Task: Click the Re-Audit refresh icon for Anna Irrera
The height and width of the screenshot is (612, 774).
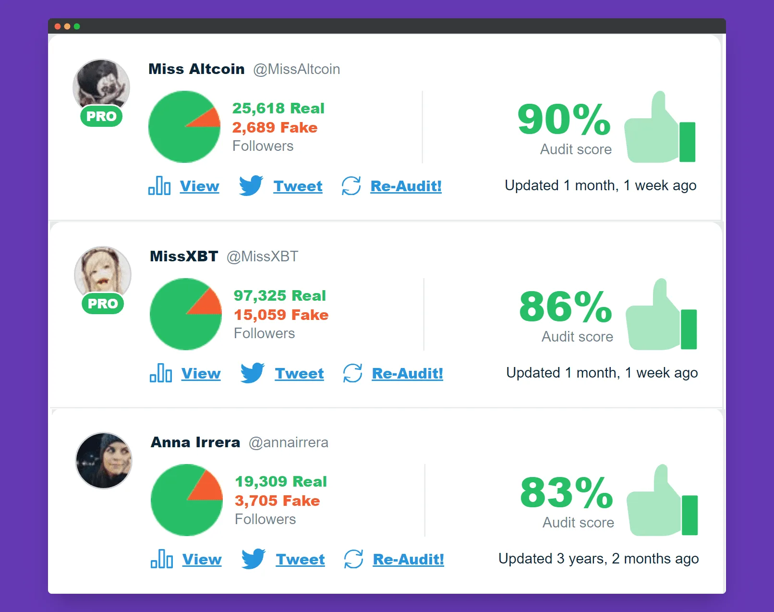Action: [354, 559]
